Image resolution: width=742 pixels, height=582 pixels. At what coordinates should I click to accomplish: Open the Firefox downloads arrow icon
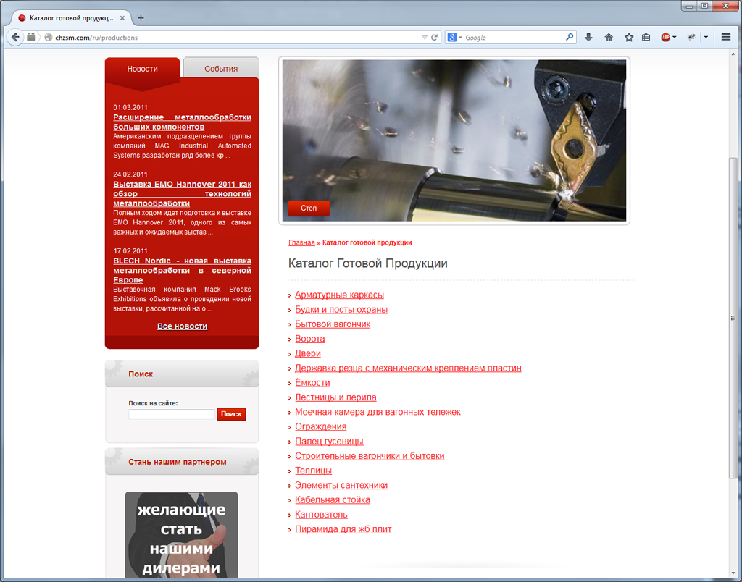tap(588, 37)
